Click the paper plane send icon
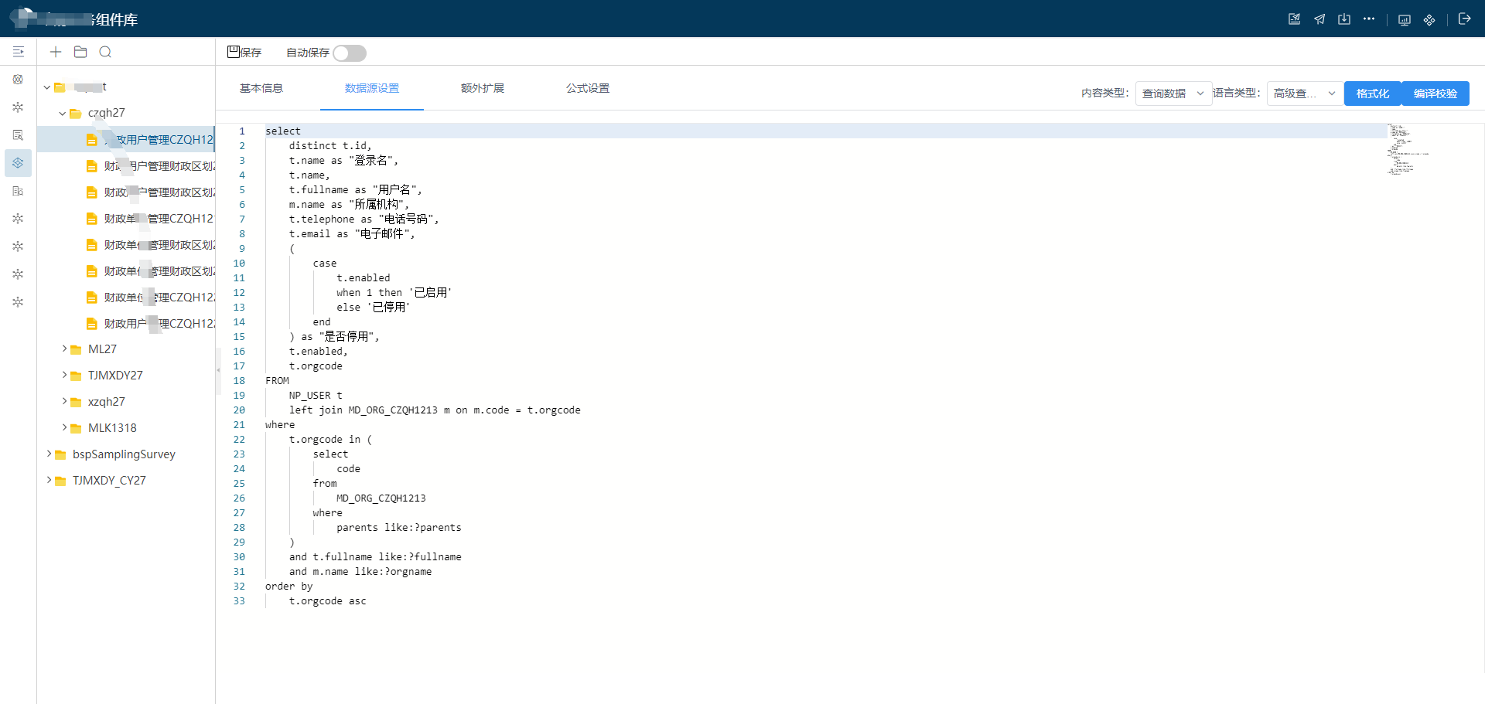The width and height of the screenshot is (1485, 704). [1319, 19]
